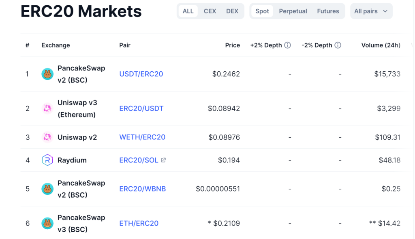Select the ALL exchanges filter

point(188,11)
